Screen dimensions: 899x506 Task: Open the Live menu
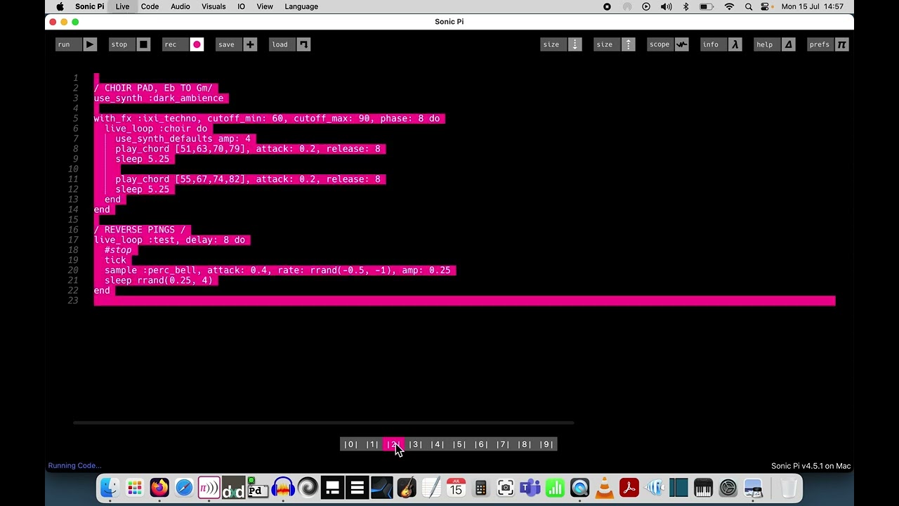pos(122,6)
